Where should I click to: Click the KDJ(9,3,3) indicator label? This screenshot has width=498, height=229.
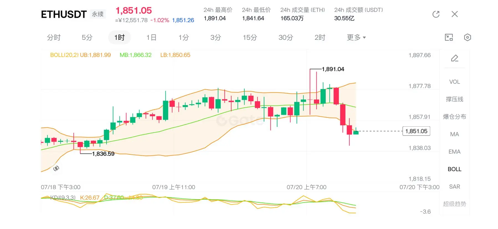click(63, 198)
